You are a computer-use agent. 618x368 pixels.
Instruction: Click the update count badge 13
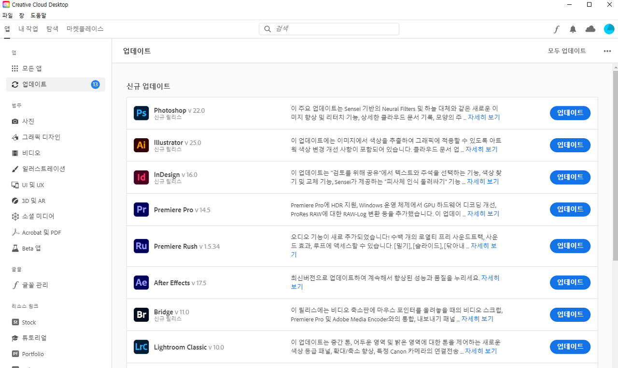pyautogui.click(x=95, y=84)
